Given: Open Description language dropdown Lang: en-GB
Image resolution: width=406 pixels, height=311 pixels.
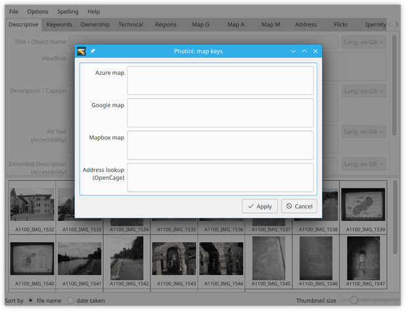Looking at the screenshot, I should [x=364, y=91].
